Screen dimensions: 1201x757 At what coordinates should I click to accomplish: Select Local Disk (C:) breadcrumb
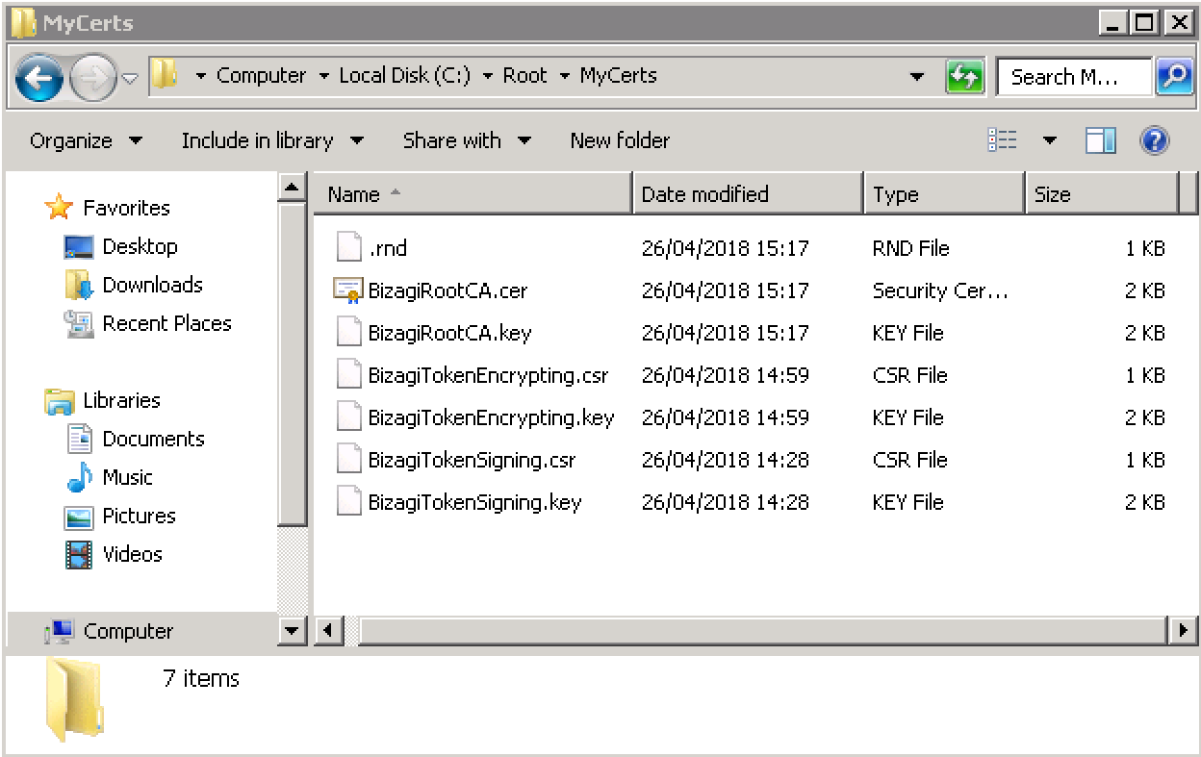click(405, 75)
